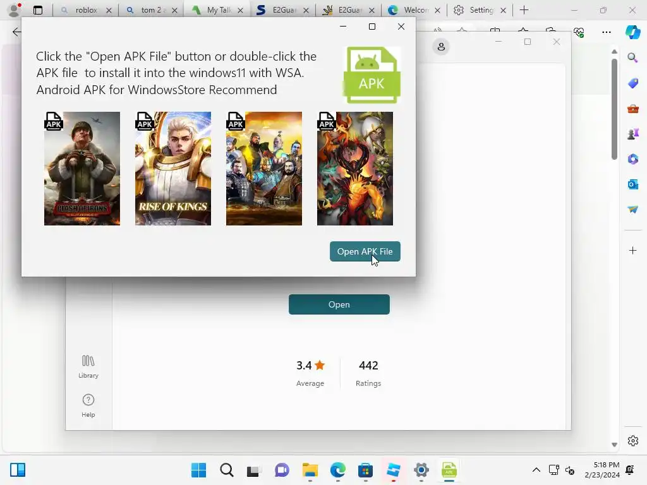Viewport: 647px width, 485px height.
Task: Open Microsoft Store from taskbar
Action: [x=365, y=470]
